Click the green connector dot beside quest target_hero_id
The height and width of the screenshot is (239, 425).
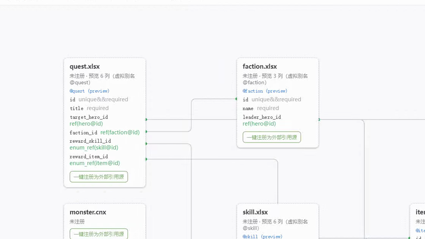click(x=146, y=119)
